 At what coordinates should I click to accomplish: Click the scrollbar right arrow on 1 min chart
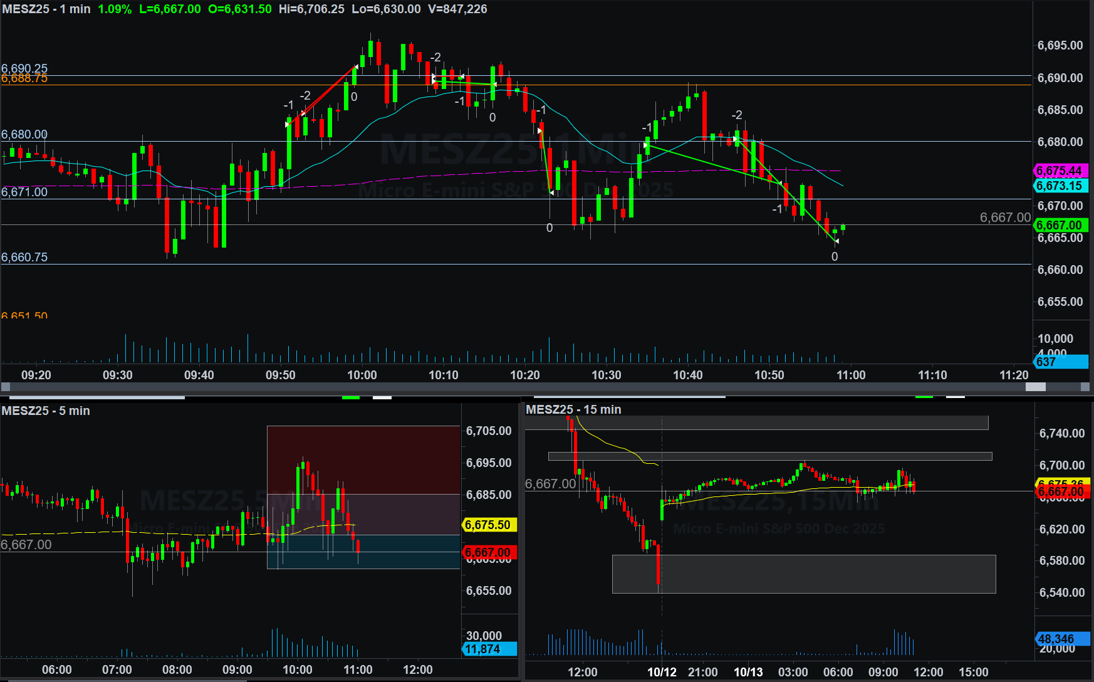(x=1086, y=387)
